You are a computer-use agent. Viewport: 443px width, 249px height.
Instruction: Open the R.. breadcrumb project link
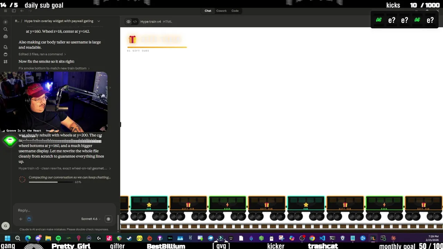(x=17, y=21)
